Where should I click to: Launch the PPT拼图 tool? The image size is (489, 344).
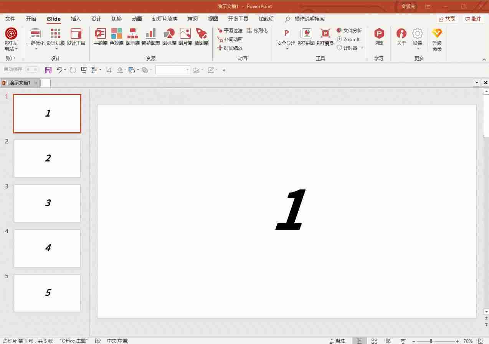tap(306, 37)
